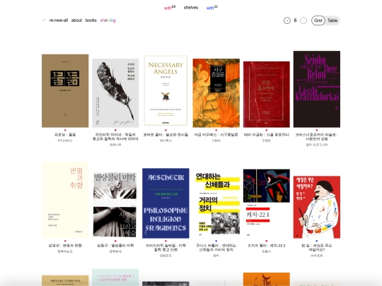Open the 서구종말론 orange painting cover
Viewport: 382px width, 286px height.
coord(216,93)
